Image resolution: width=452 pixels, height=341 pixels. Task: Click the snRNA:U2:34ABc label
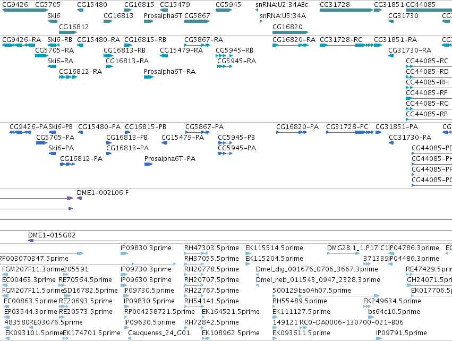[x=282, y=5]
